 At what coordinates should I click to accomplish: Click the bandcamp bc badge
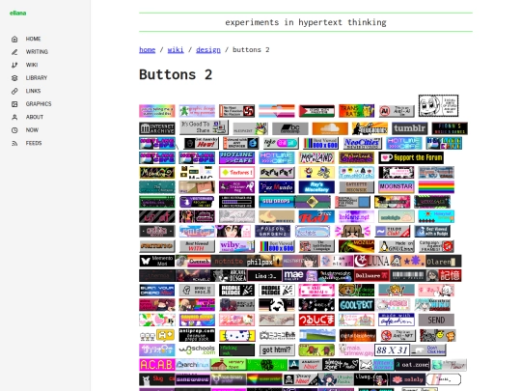[290, 128]
